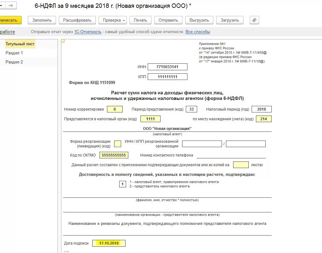Image resolution: width=322 pixels, height=253 pixels.
Task: Click the по месту нахождения code field 214
Action: tap(264, 119)
